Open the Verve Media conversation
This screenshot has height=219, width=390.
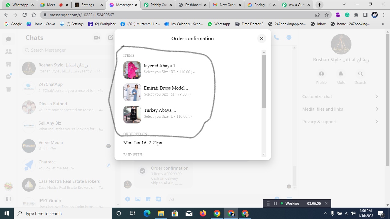(67, 145)
